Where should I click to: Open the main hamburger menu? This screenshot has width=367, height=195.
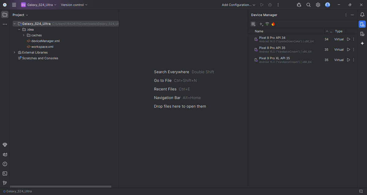(14, 5)
